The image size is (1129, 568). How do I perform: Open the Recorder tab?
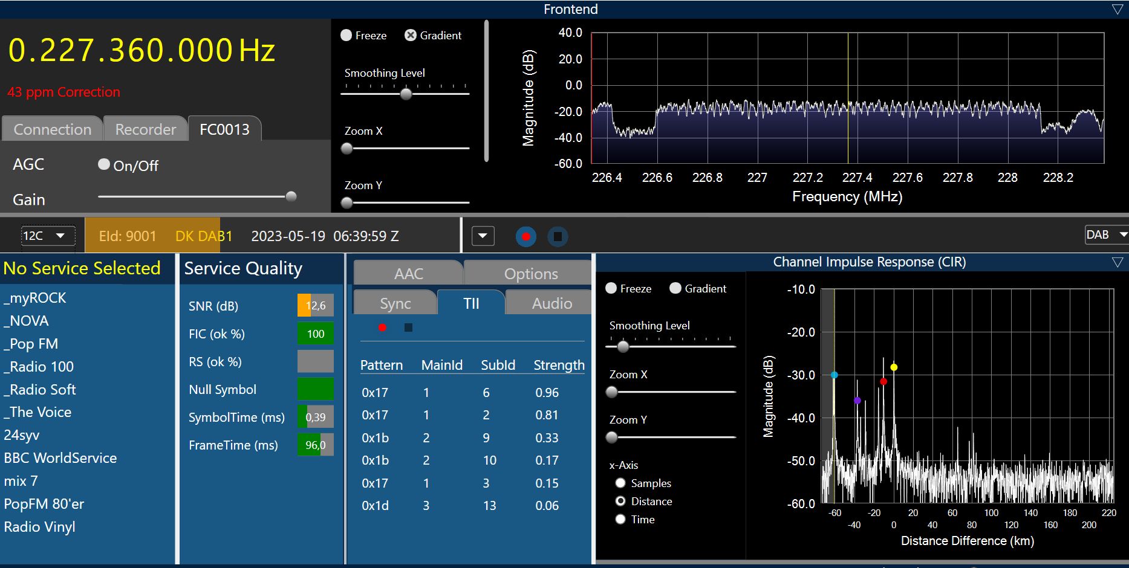point(145,129)
